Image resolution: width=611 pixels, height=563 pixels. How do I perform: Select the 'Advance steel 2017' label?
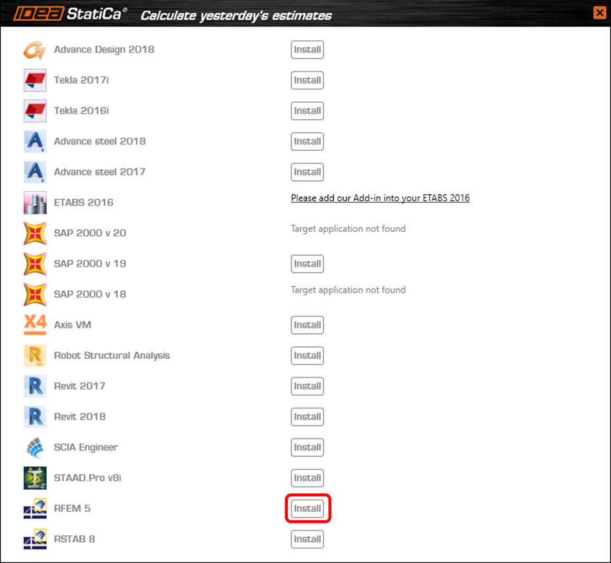(x=100, y=172)
